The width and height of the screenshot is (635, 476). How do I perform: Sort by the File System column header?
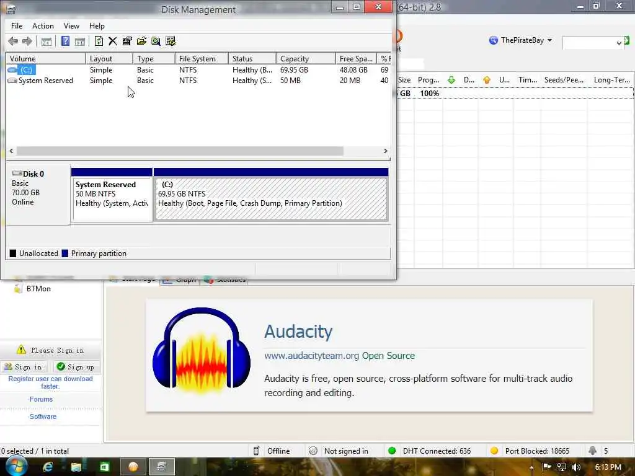coord(202,59)
